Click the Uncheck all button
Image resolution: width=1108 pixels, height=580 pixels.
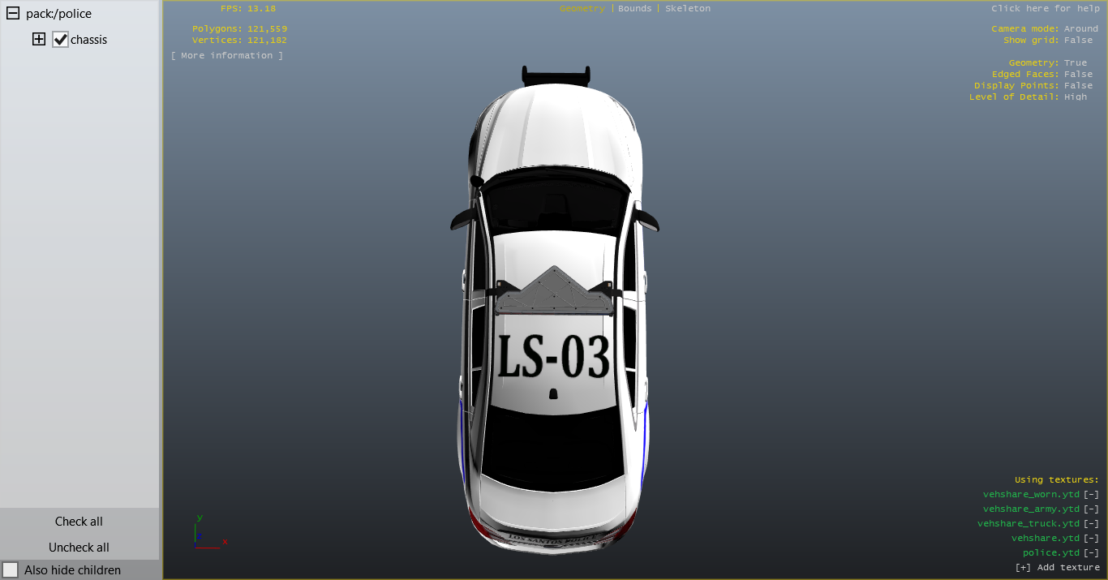tap(79, 548)
